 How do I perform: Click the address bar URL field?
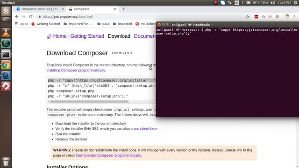(141, 17)
